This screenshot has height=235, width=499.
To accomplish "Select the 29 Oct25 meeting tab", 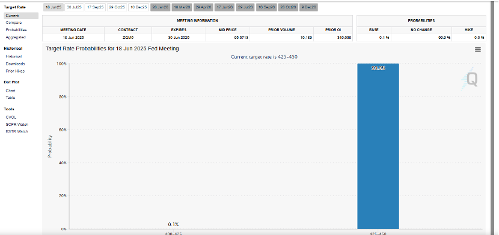I will coord(117,7).
